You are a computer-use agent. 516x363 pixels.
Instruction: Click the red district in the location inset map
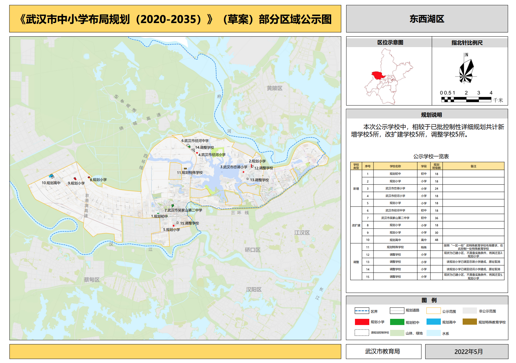[x=378, y=76]
